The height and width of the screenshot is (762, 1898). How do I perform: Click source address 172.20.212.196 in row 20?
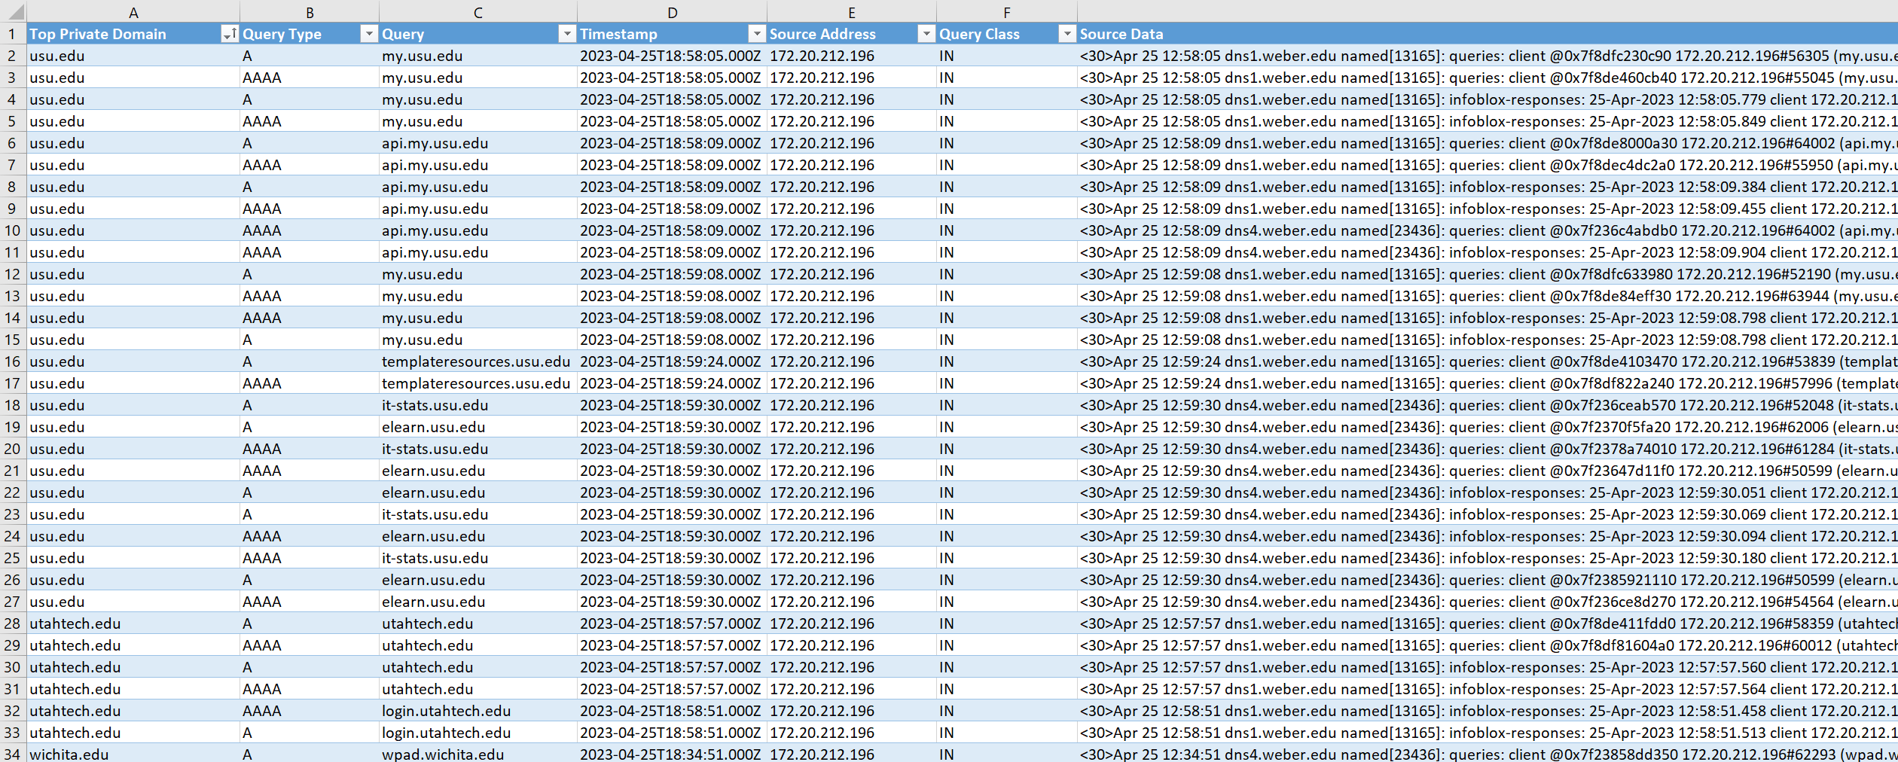coord(852,449)
